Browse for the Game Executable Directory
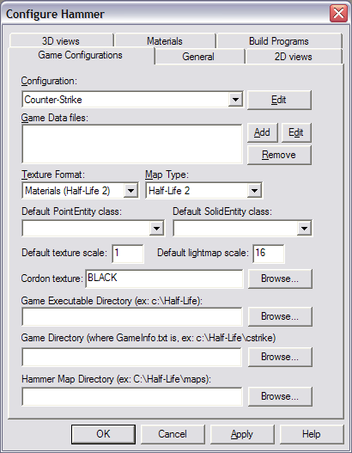 point(280,316)
